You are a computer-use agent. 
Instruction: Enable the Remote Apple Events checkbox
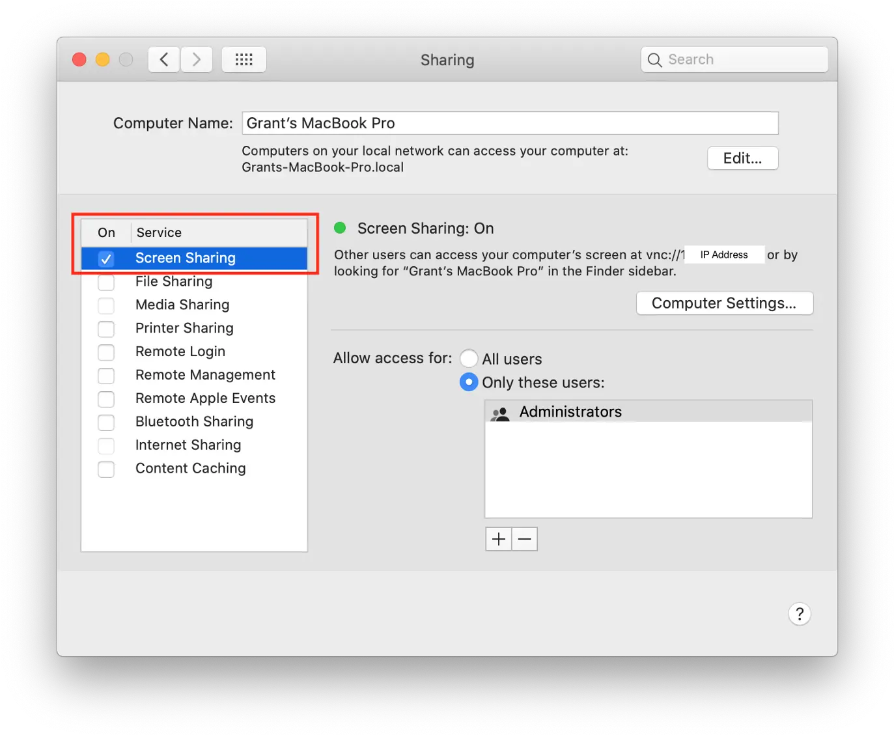click(106, 399)
